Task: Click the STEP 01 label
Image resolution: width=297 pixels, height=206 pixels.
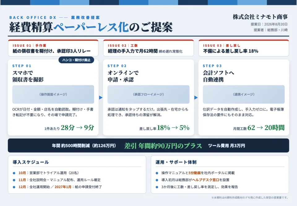Action: point(22,66)
